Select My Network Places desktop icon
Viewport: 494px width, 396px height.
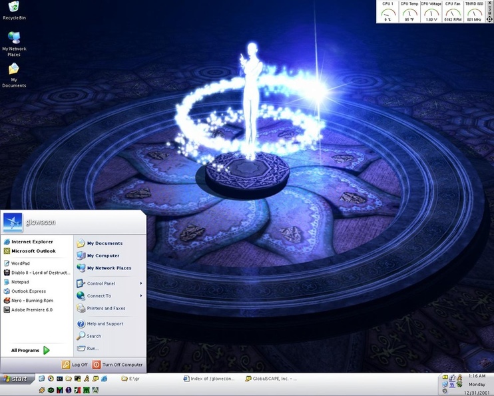point(14,44)
